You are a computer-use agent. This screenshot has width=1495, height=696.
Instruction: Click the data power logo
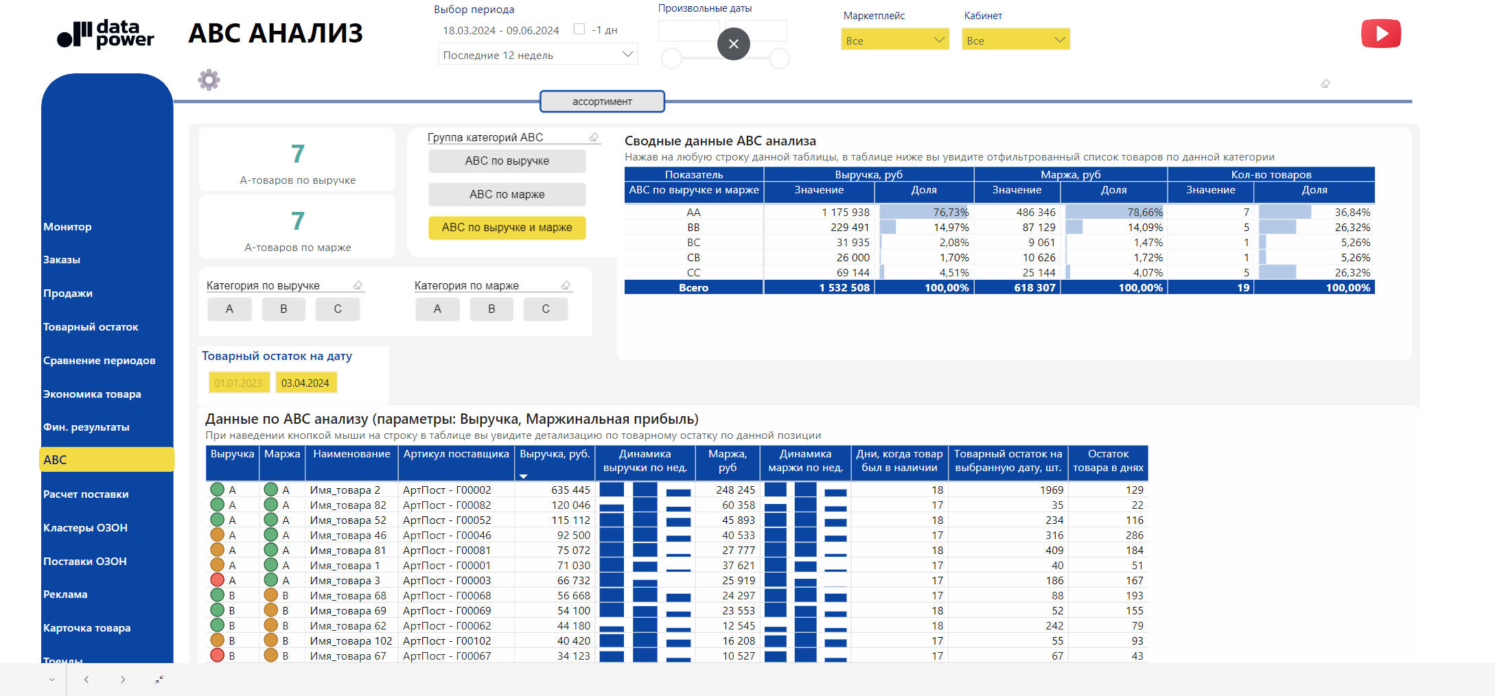pyautogui.click(x=106, y=34)
